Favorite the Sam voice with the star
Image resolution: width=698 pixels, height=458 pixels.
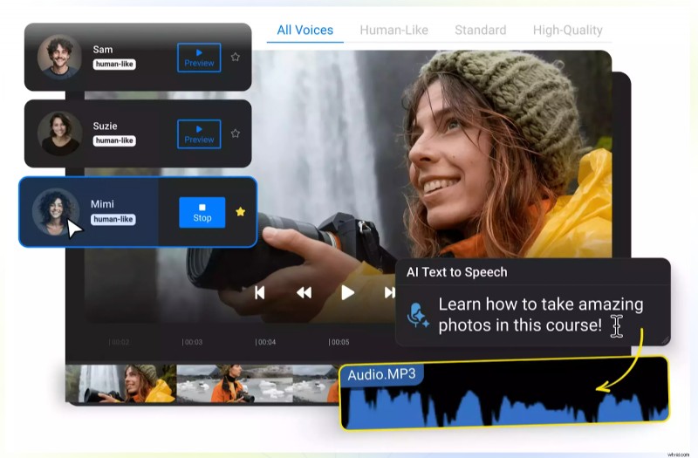point(236,57)
